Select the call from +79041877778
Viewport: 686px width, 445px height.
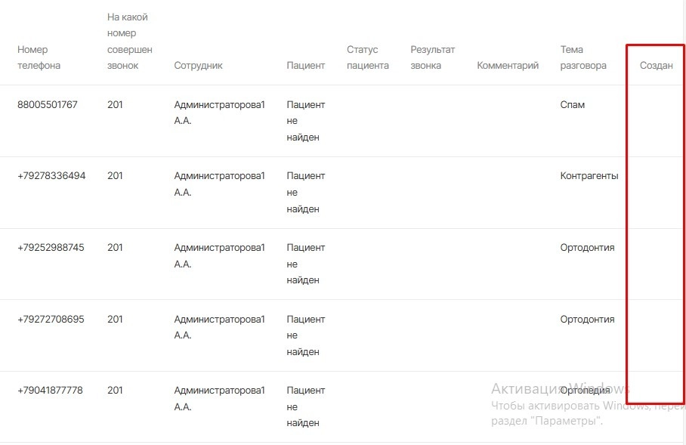coord(50,391)
